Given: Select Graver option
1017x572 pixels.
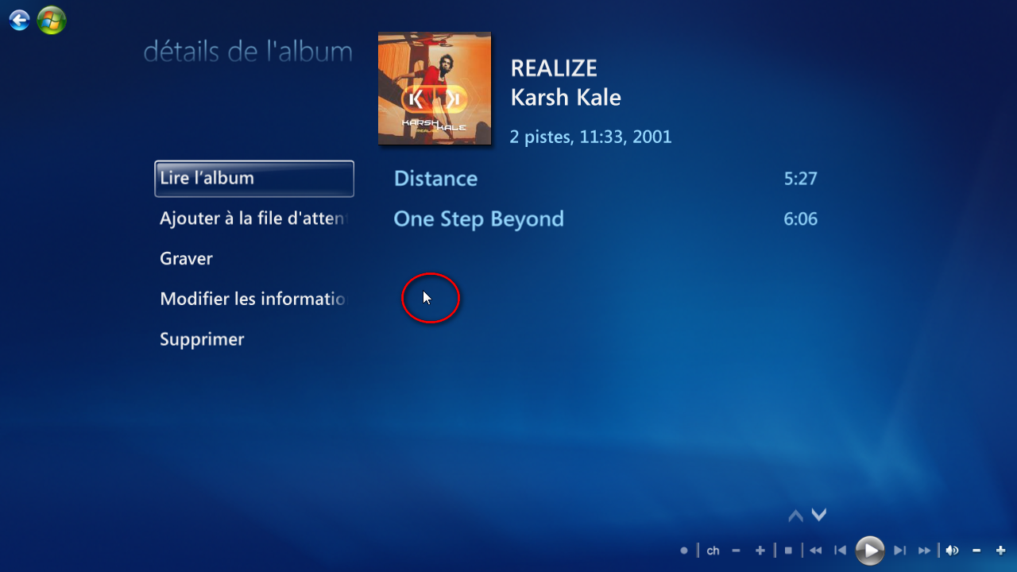Looking at the screenshot, I should 187,259.
